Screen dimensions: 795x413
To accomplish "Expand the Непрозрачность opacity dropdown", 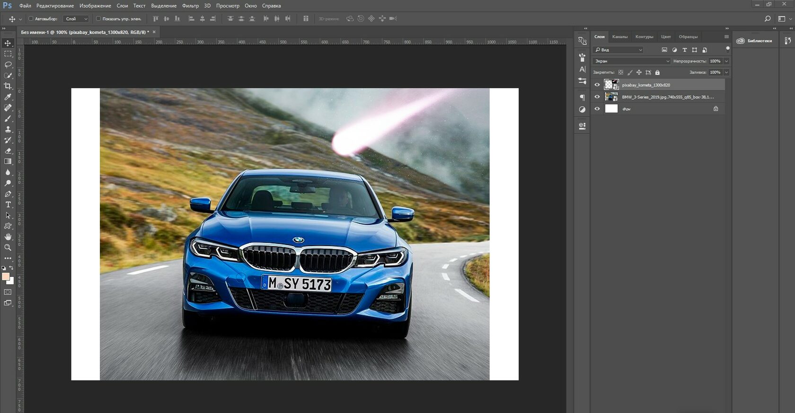I will pyautogui.click(x=726, y=61).
